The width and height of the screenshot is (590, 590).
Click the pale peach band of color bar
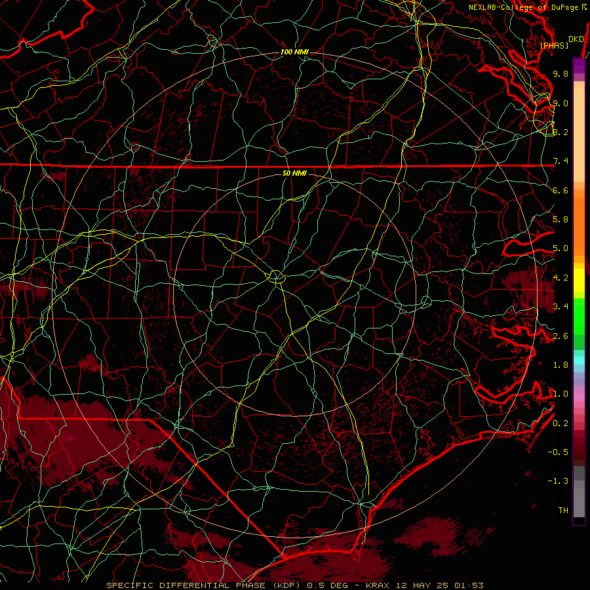(x=579, y=136)
